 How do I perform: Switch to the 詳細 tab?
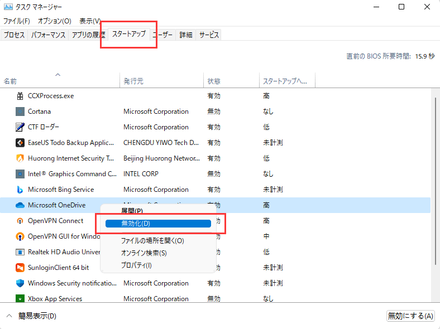click(186, 35)
